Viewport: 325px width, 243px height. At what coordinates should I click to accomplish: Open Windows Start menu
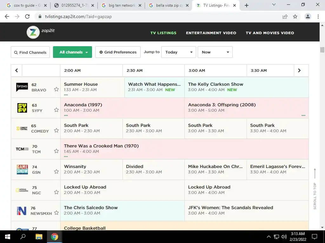click(x=8, y=237)
